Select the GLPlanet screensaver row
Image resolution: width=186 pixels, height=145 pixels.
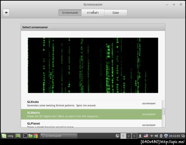tap(91, 124)
